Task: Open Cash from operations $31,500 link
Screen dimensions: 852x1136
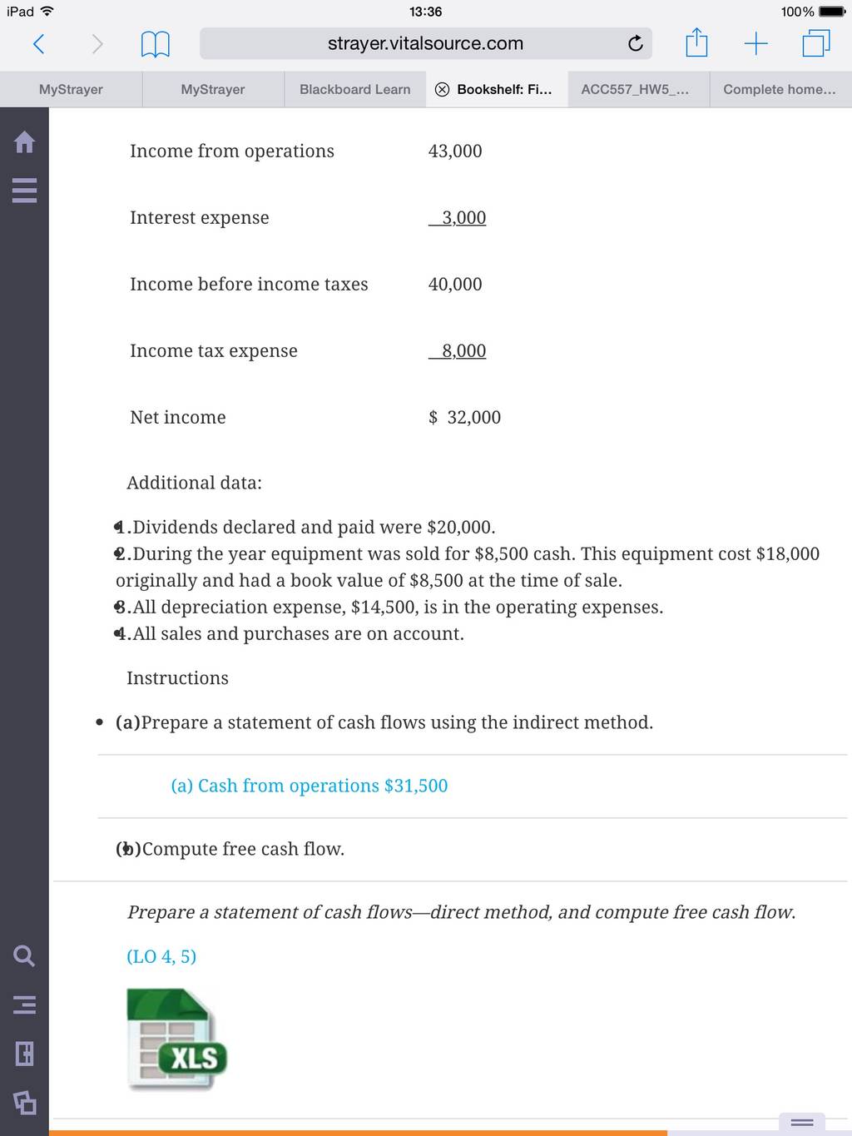Action: point(310,786)
